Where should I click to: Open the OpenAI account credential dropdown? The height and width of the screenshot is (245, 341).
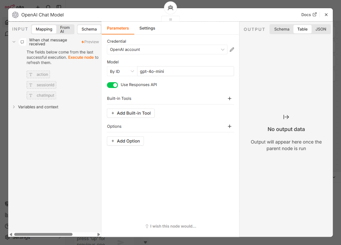coord(167,50)
